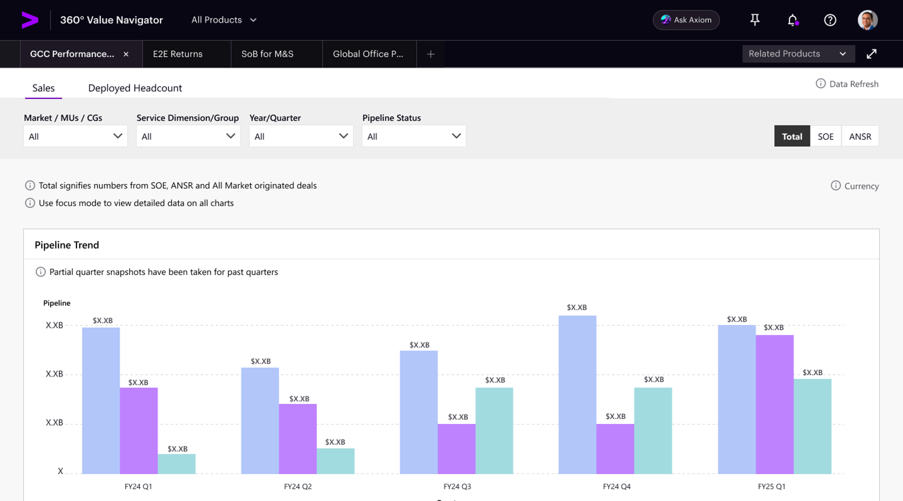The image size is (903, 501).
Task: Click the Data Refresh info icon
Action: point(821,84)
